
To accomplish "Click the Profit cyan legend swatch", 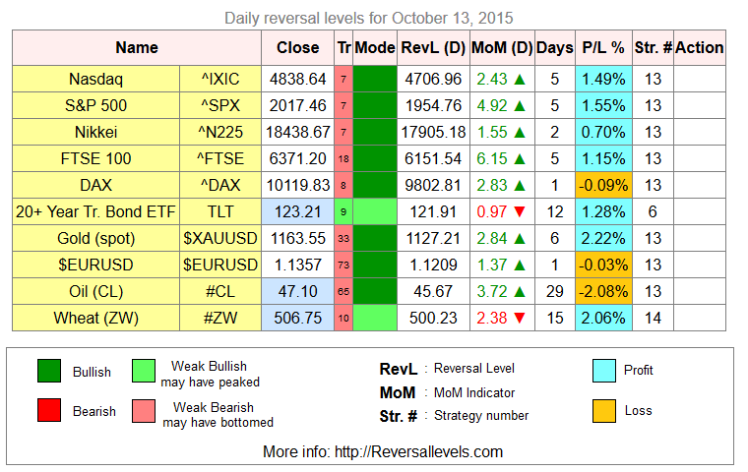I will [604, 371].
